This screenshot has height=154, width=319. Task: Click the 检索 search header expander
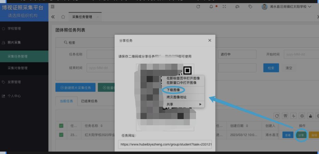70,43
